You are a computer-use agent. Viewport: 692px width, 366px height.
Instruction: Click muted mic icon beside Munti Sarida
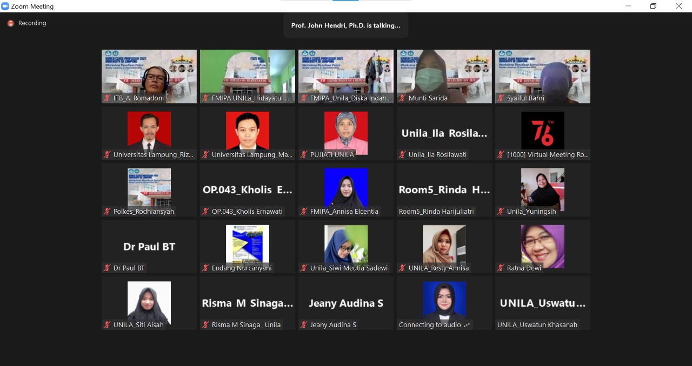(x=402, y=98)
